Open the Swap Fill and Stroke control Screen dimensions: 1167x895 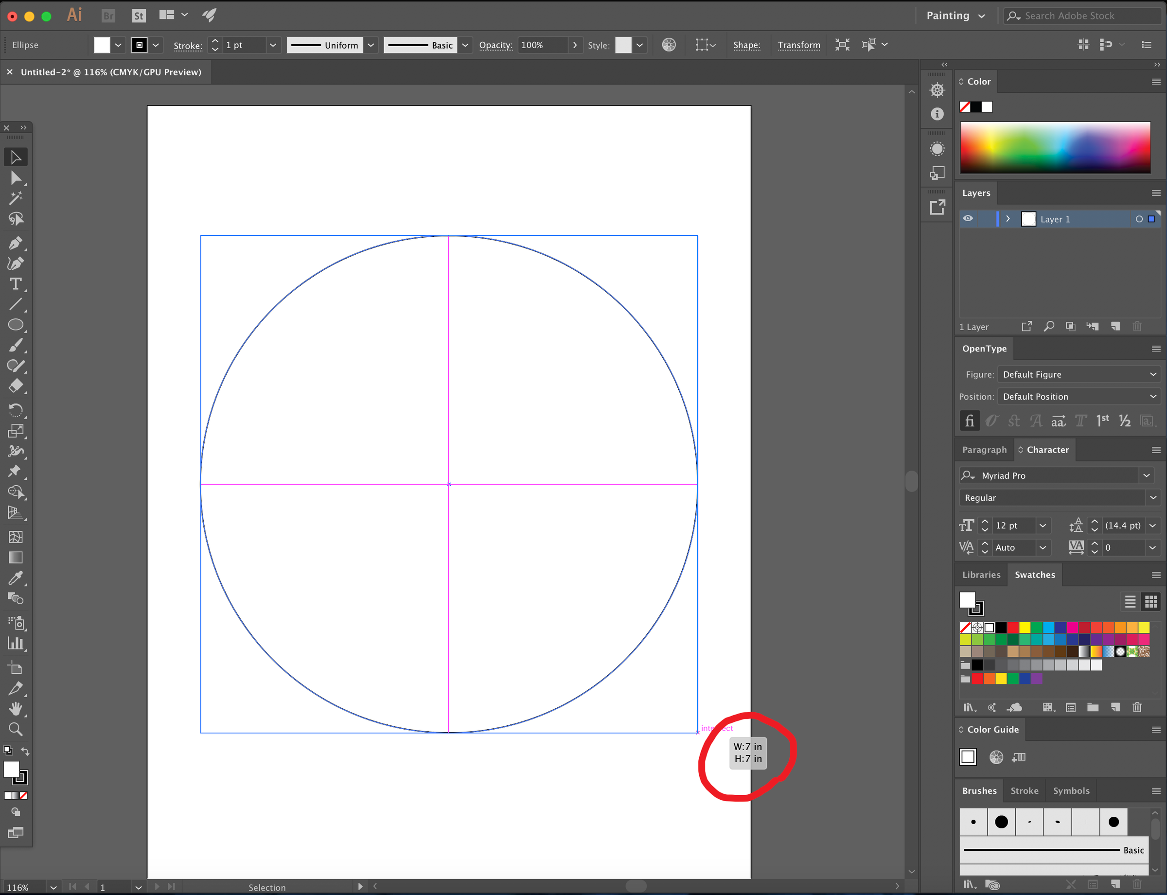(25, 751)
